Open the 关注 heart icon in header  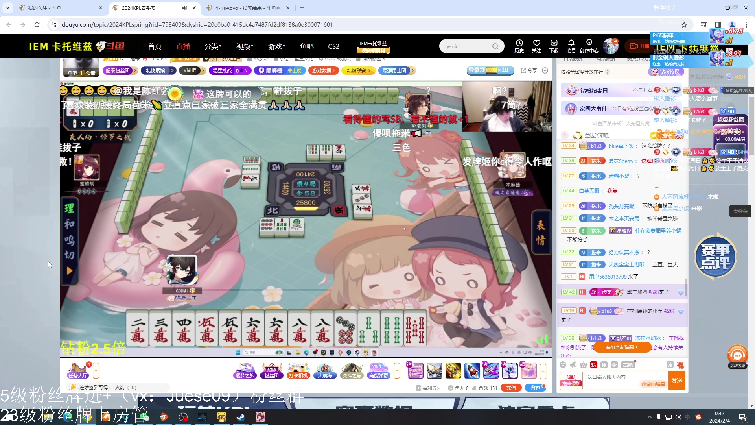(536, 46)
